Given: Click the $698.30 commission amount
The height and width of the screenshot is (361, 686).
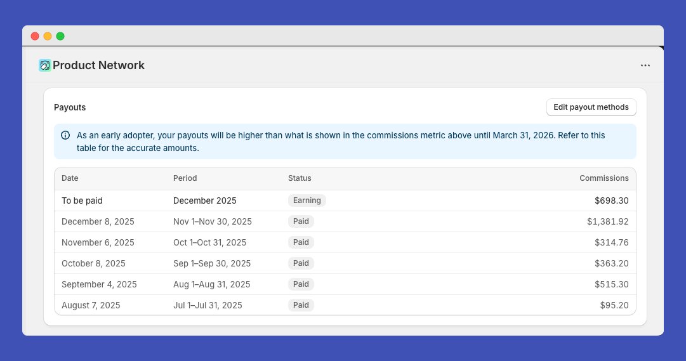Looking at the screenshot, I should coord(612,201).
